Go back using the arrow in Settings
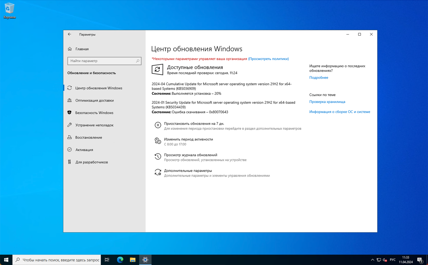The image size is (428, 265). [69, 34]
